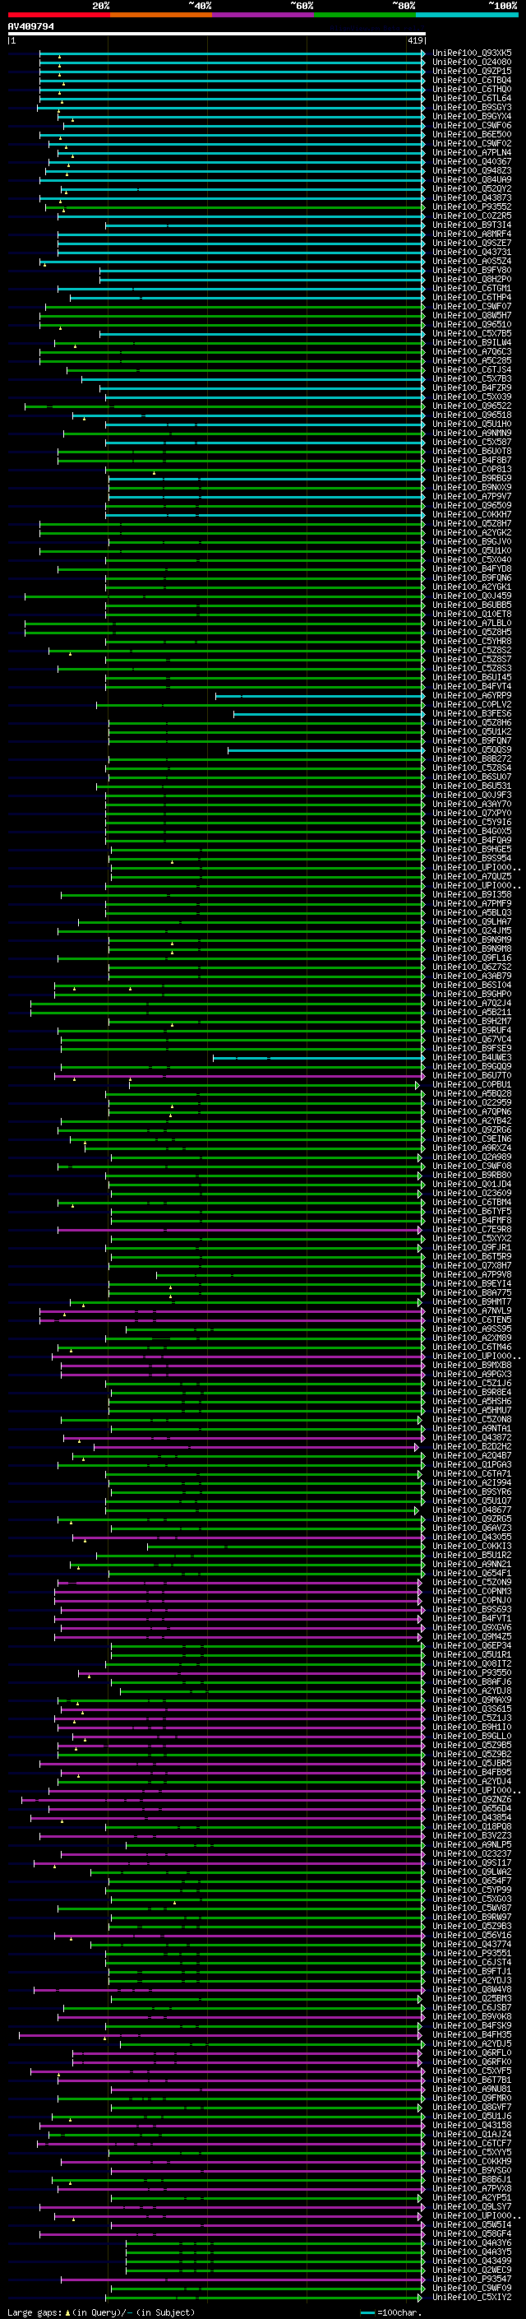Select the UniRef100_Q43158 entry

pos(472,2126)
